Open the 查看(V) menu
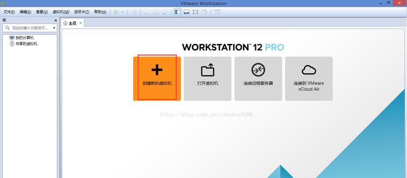The width and height of the screenshot is (407, 178). [42, 12]
